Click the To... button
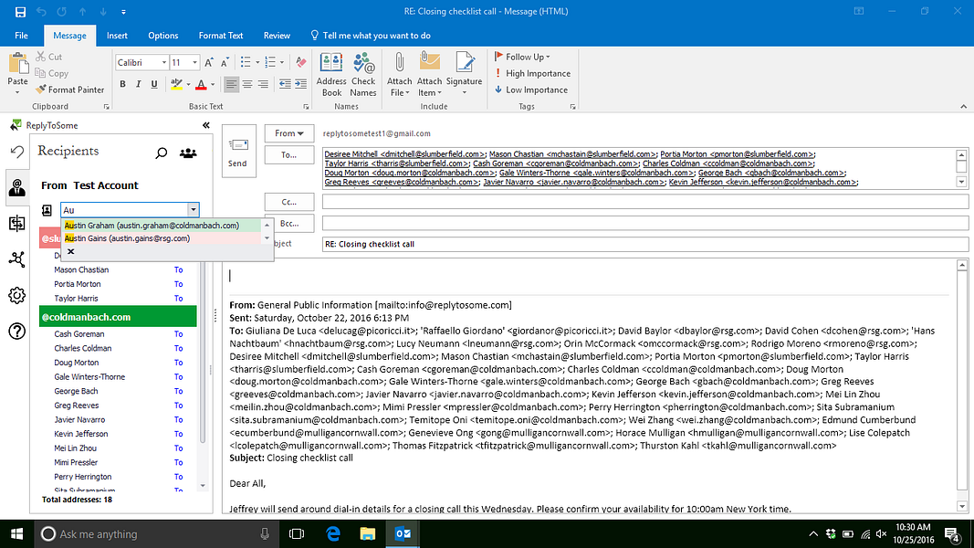 [x=288, y=154]
